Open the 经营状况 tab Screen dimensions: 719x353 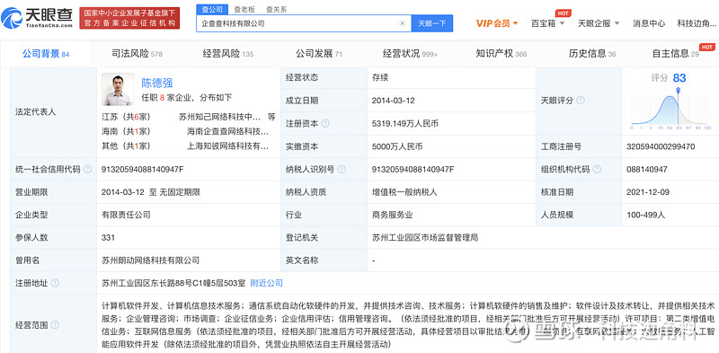[x=410, y=54]
